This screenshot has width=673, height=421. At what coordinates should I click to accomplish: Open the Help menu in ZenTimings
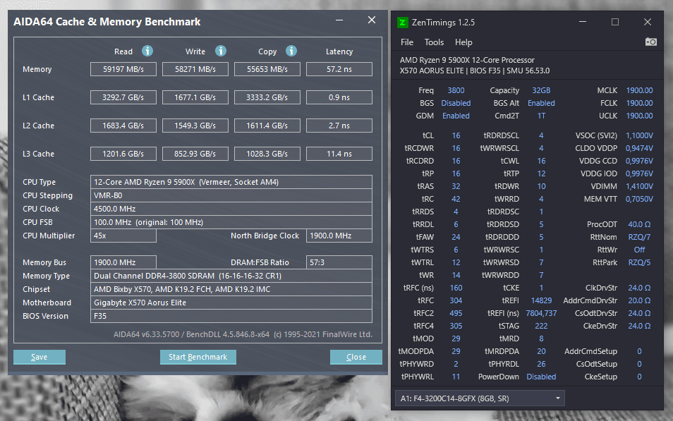pos(463,42)
